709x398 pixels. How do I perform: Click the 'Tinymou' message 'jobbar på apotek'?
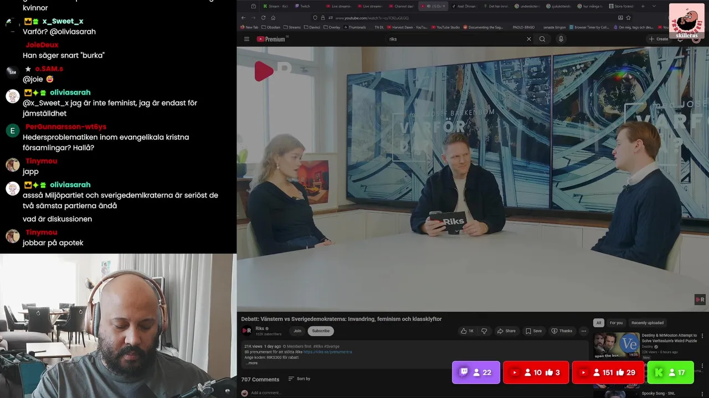pyautogui.click(x=53, y=243)
